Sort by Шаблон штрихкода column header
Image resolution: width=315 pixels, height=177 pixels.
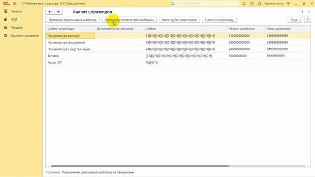70,29
